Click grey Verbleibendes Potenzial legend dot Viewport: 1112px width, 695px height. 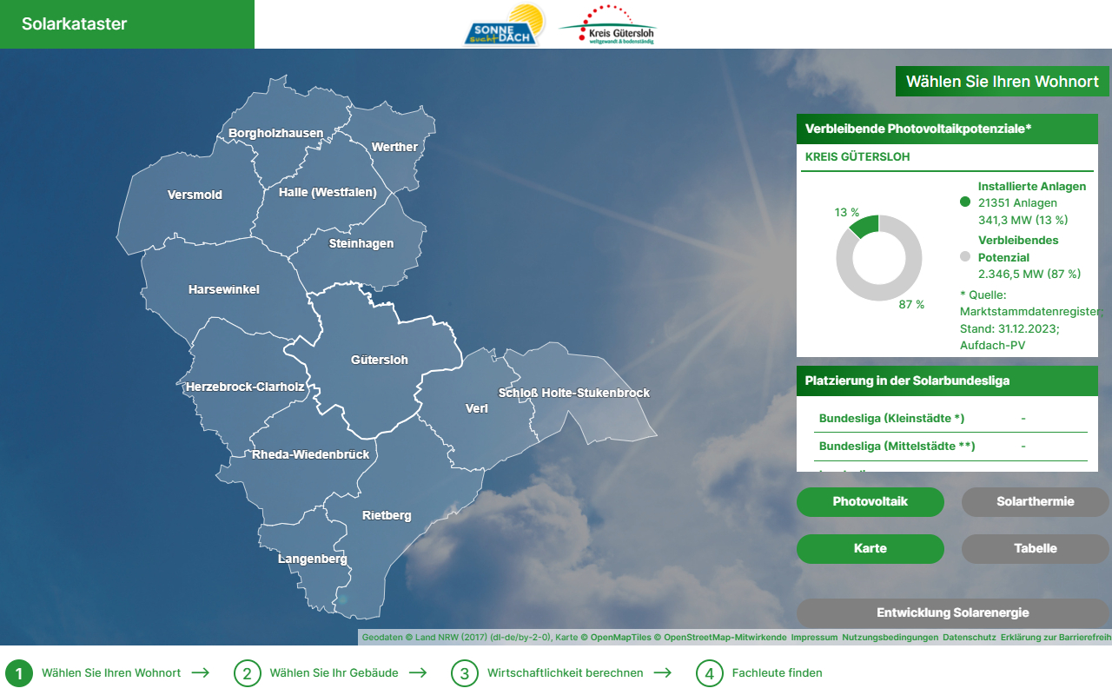point(965,256)
